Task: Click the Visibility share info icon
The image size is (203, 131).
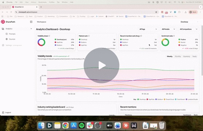Action: pos(49,36)
